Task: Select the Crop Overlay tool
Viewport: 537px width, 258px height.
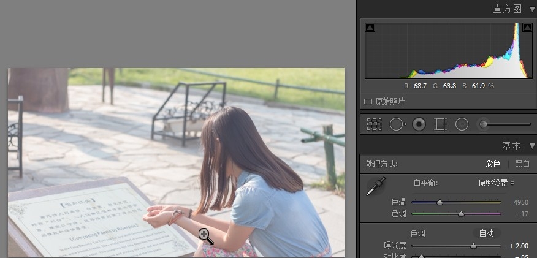Action: point(374,124)
